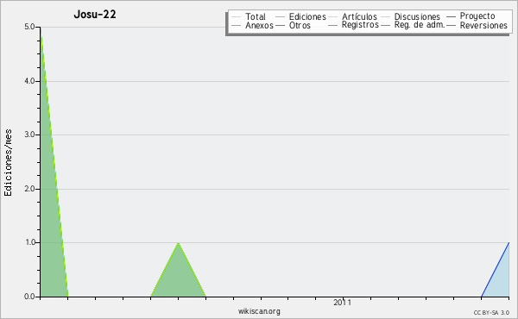
Task: Click the 2011 x-axis label
Action: pyautogui.click(x=342, y=303)
